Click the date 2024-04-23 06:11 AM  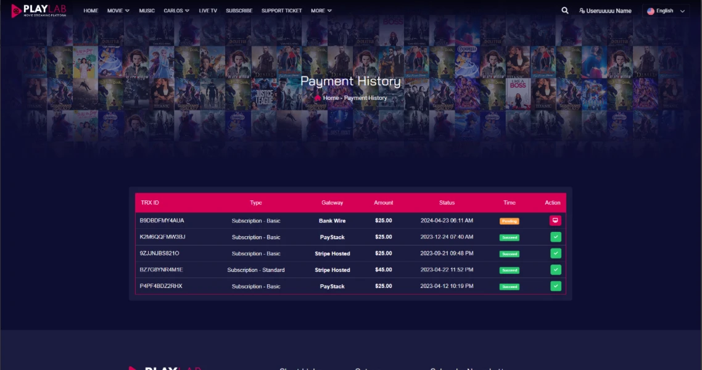(x=447, y=221)
